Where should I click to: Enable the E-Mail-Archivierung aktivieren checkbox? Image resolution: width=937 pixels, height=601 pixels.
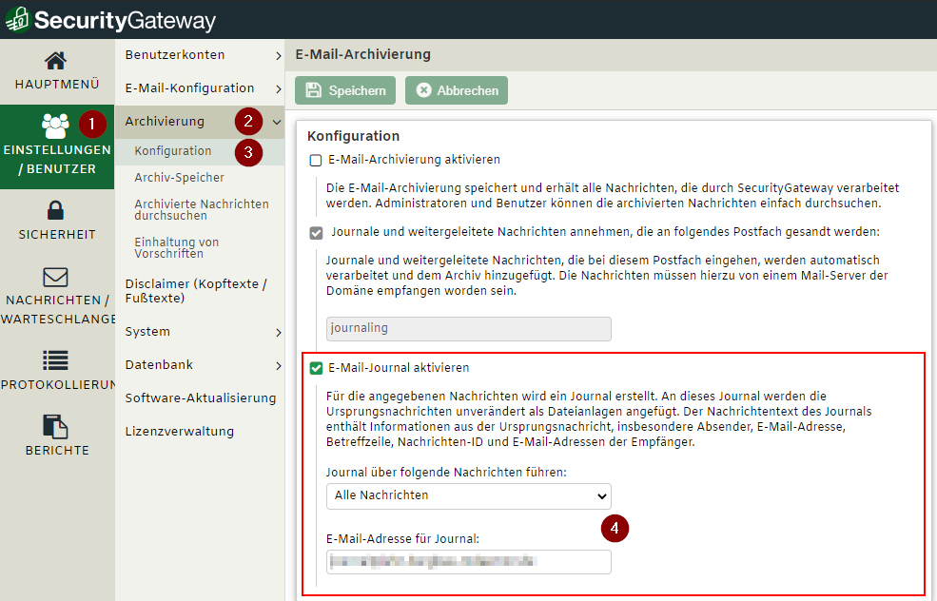316,160
